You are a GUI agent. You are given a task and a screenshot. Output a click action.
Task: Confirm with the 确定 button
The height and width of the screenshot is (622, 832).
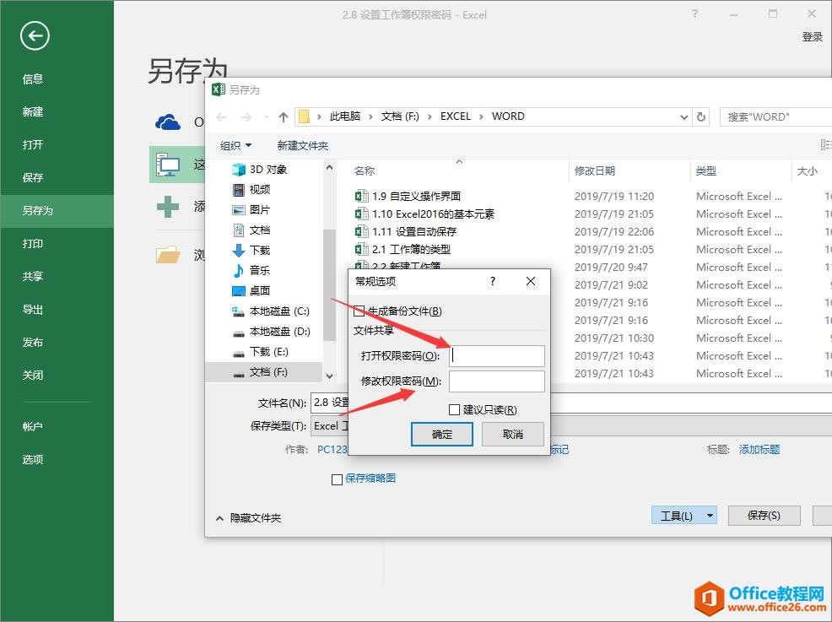click(441, 434)
